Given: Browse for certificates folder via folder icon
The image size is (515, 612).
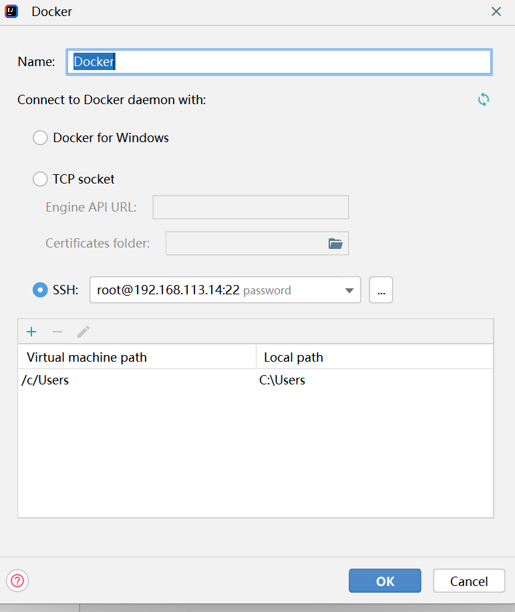Looking at the screenshot, I should coord(335,244).
